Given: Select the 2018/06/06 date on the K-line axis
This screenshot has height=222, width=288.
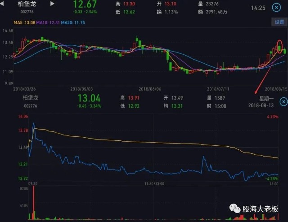Looking at the screenshot, I should pyautogui.click(x=150, y=89).
